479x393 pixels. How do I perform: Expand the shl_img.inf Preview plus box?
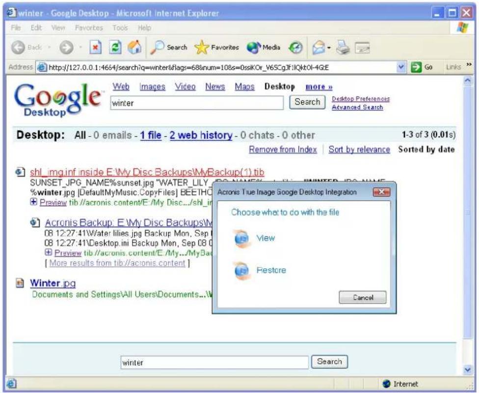[x=33, y=202]
